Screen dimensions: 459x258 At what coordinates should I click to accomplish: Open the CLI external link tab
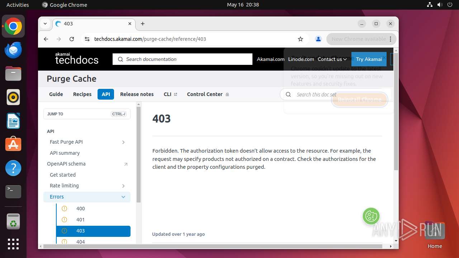(170, 94)
